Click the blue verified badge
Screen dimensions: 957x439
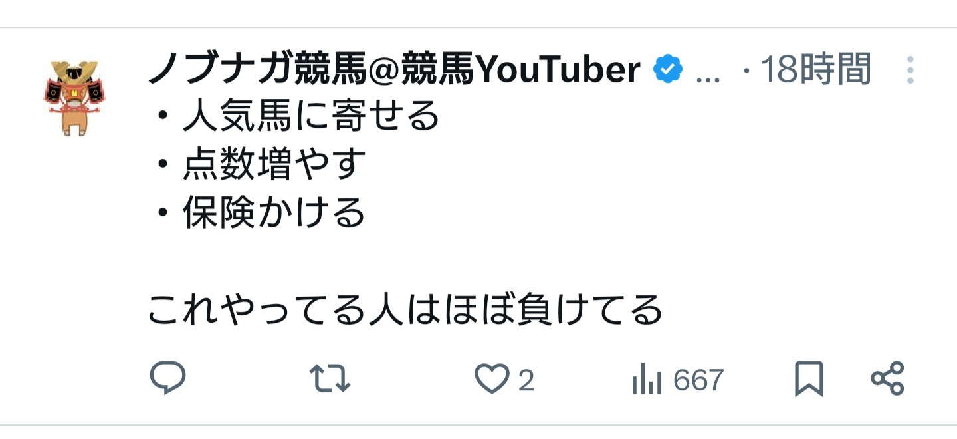669,70
